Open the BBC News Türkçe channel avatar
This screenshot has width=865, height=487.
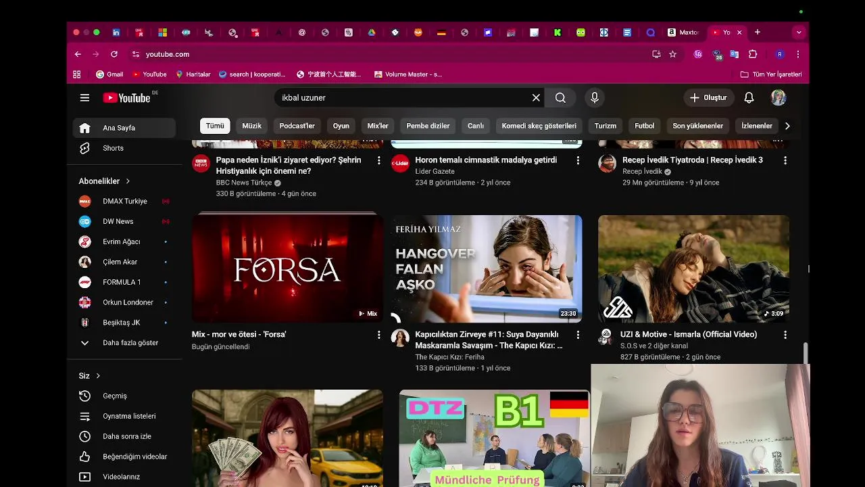coord(201,163)
